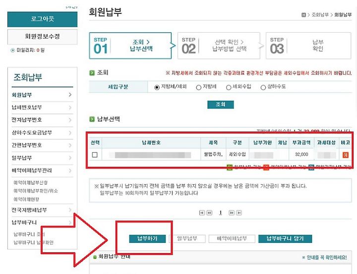Open 간편납부번호 menu item
This screenshot has height=274, width=357.
tap(27, 145)
